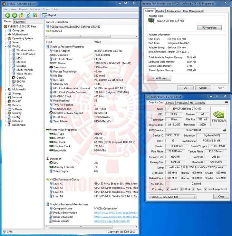Select the Multi-Monitor tree item

coord(25,70)
